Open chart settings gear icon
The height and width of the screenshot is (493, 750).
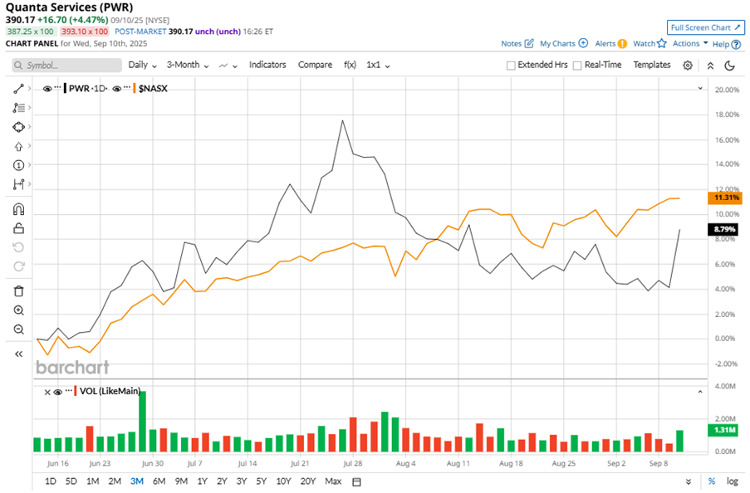click(x=688, y=66)
